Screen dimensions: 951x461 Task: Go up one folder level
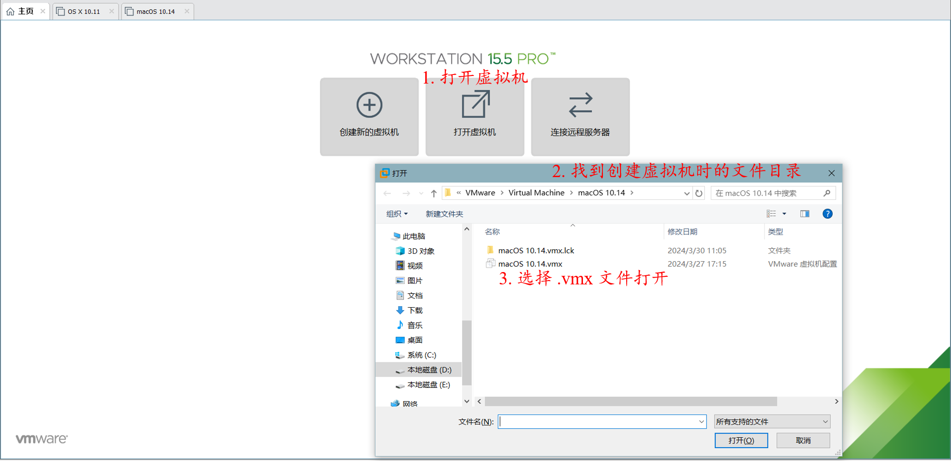(x=434, y=193)
